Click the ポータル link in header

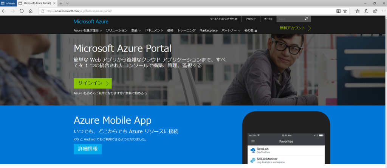[x=268, y=19]
